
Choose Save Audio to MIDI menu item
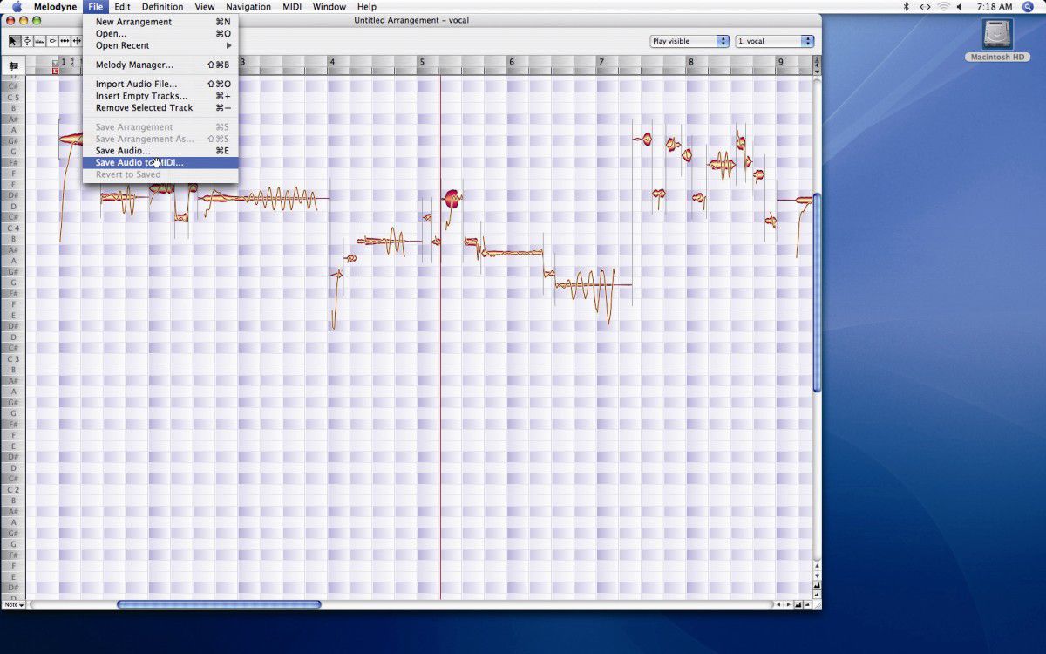click(161, 162)
